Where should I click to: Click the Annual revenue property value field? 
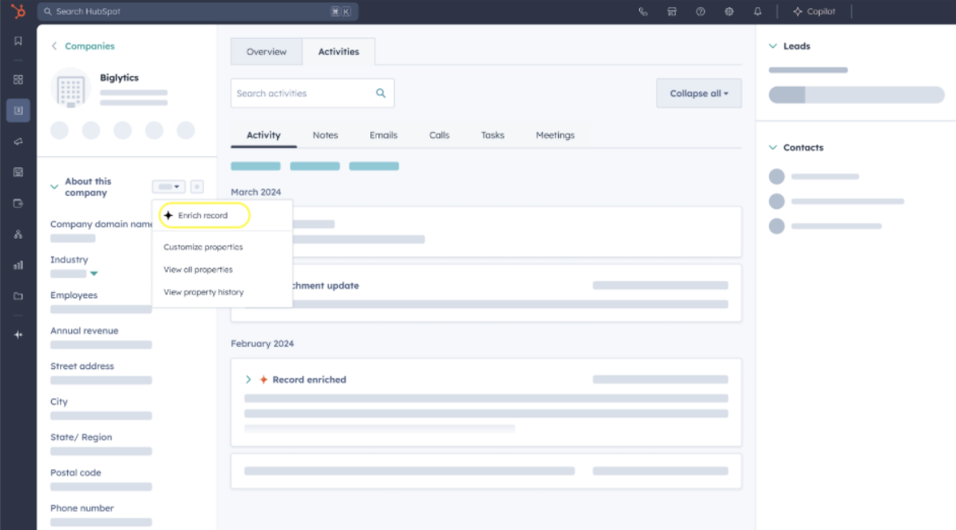101,345
